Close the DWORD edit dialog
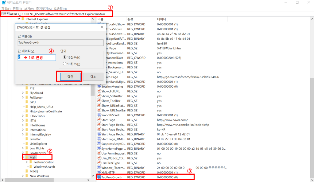Screen dimensions: 314x182 click(102, 27)
